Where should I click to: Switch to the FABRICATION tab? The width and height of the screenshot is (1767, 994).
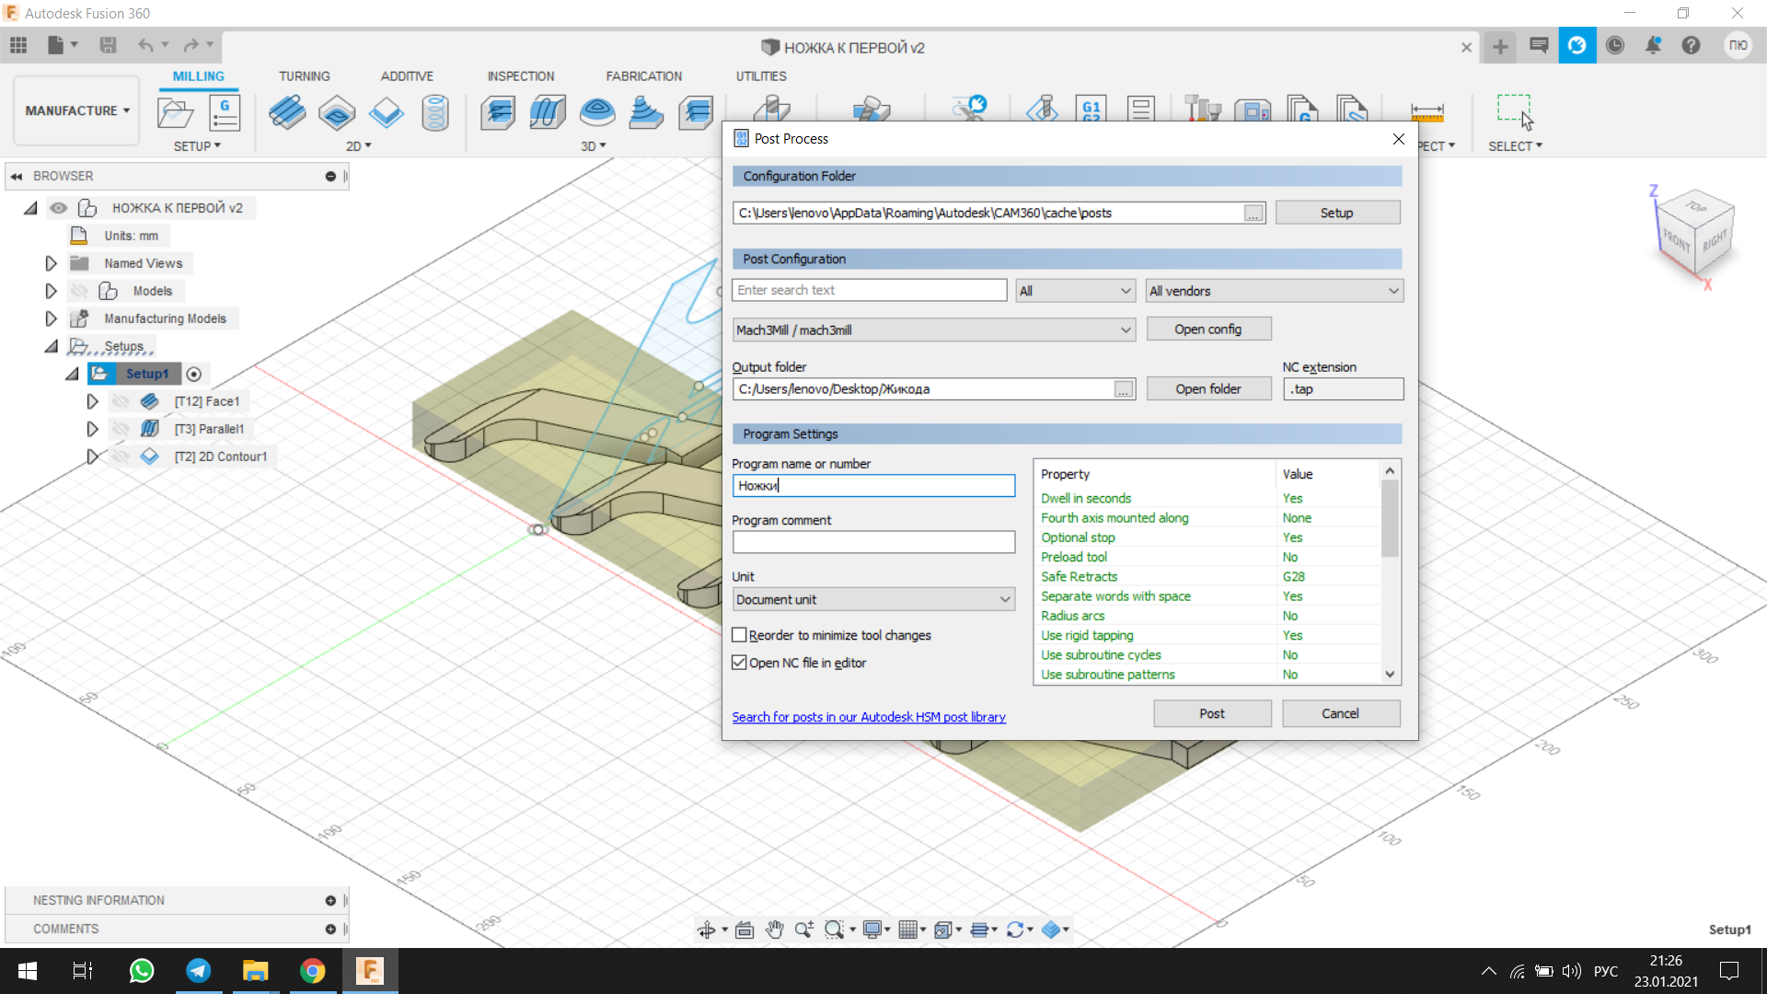[x=644, y=76]
